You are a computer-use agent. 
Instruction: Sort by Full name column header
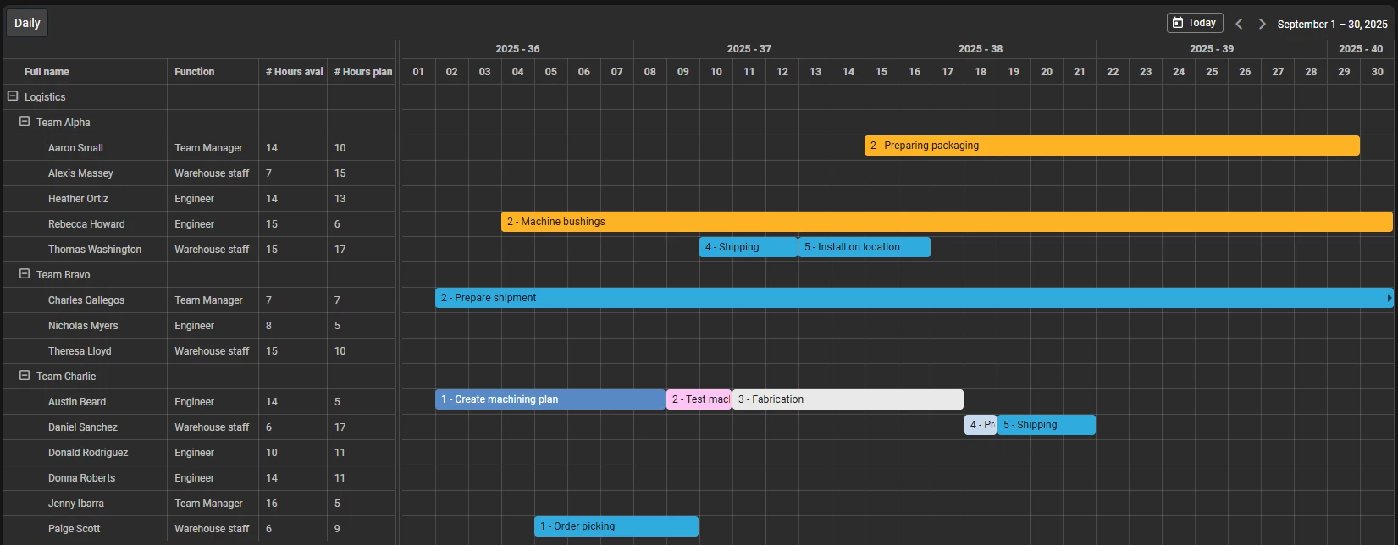(85, 72)
